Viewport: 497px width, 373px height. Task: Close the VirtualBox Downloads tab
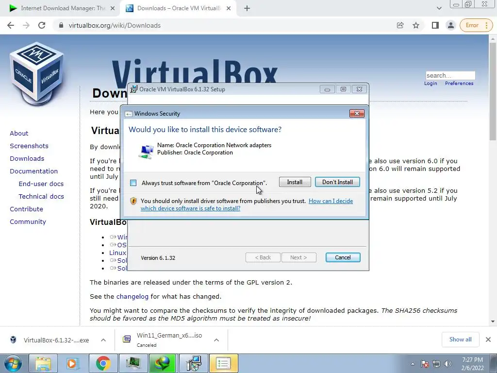coord(229,9)
